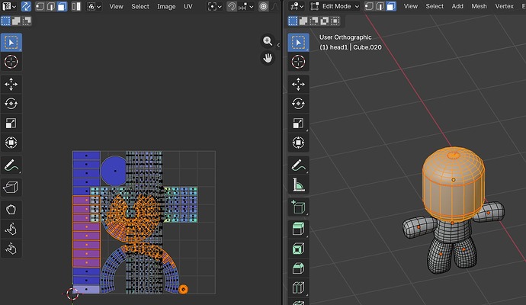
Task: Click the pan hand gizmo in UV editor
Action: [x=268, y=58]
